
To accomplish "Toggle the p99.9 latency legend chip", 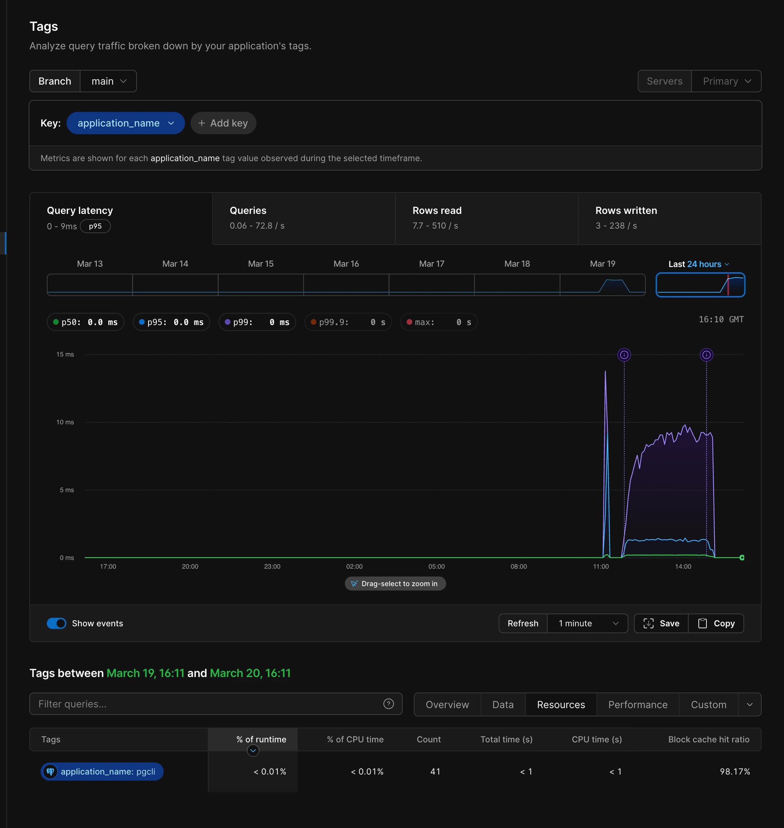I will click(348, 322).
